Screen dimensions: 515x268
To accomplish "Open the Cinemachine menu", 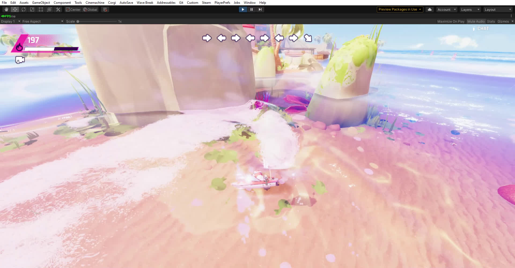I will click(95, 3).
